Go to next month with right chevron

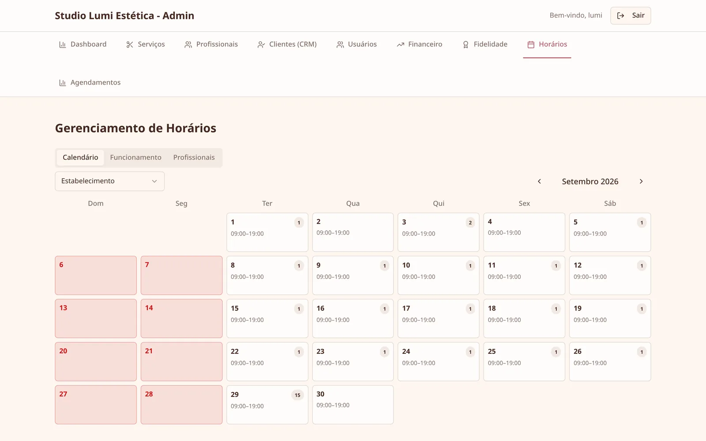pos(641,181)
